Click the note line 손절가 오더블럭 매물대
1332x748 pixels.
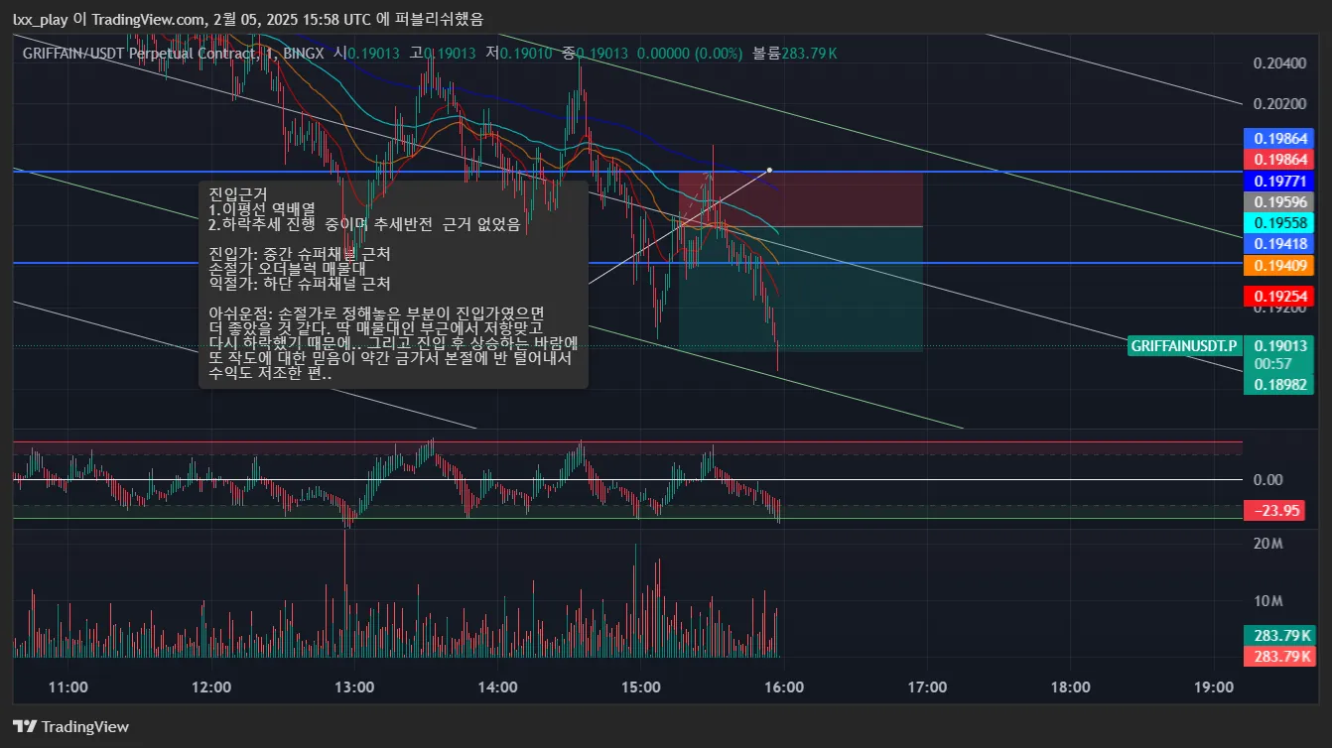288,269
